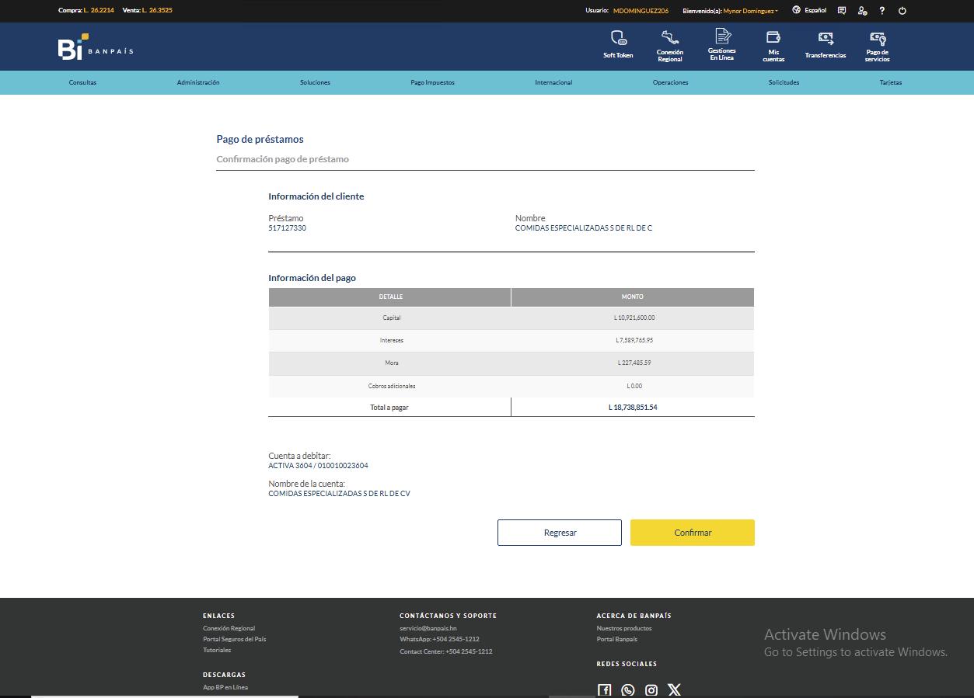Open Banpaís Instagram icon
974x698 pixels.
[x=651, y=690]
